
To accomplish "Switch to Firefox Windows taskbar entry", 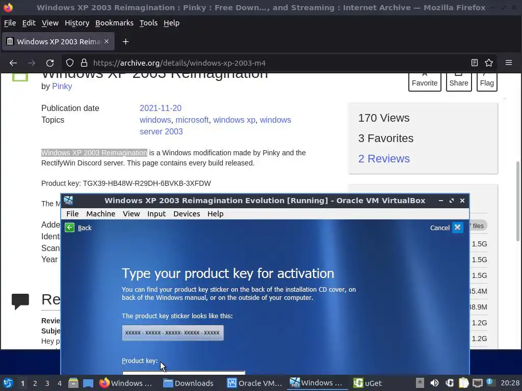I will [126, 383].
